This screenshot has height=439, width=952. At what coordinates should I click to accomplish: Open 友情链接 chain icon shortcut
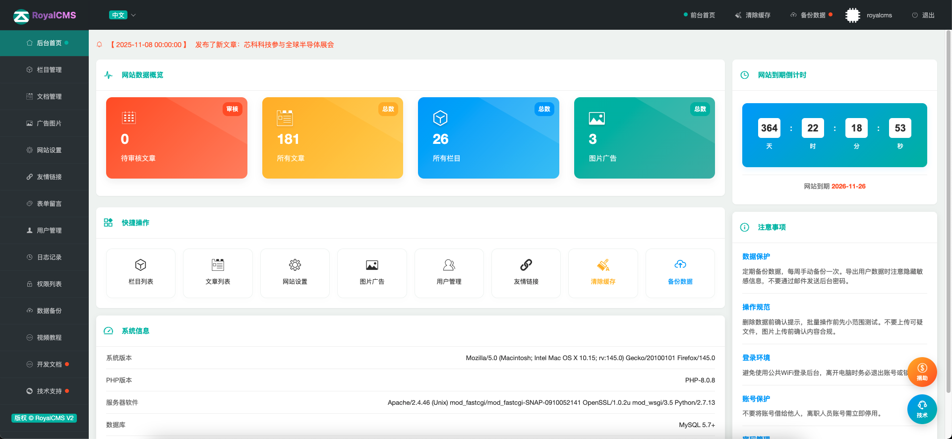pos(526,265)
